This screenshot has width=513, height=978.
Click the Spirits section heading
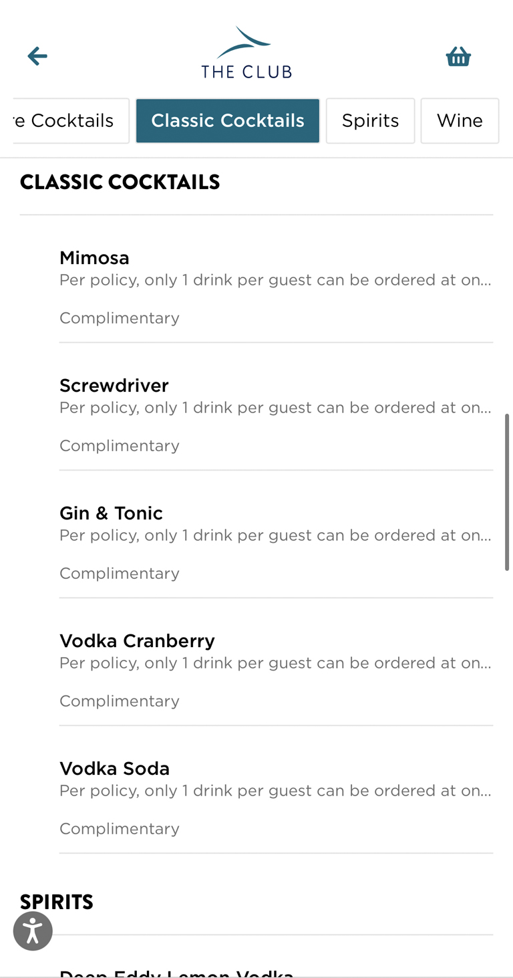[x=57, y=902]
